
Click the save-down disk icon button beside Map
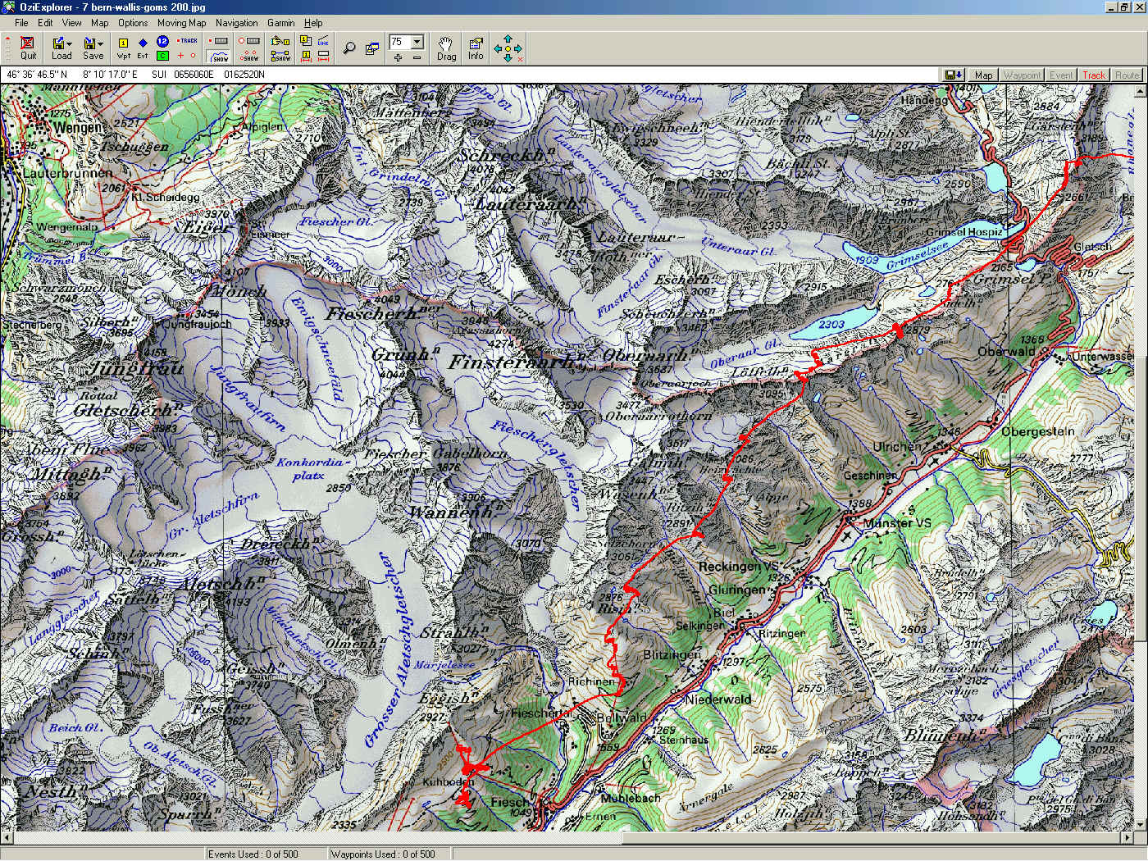954,75
